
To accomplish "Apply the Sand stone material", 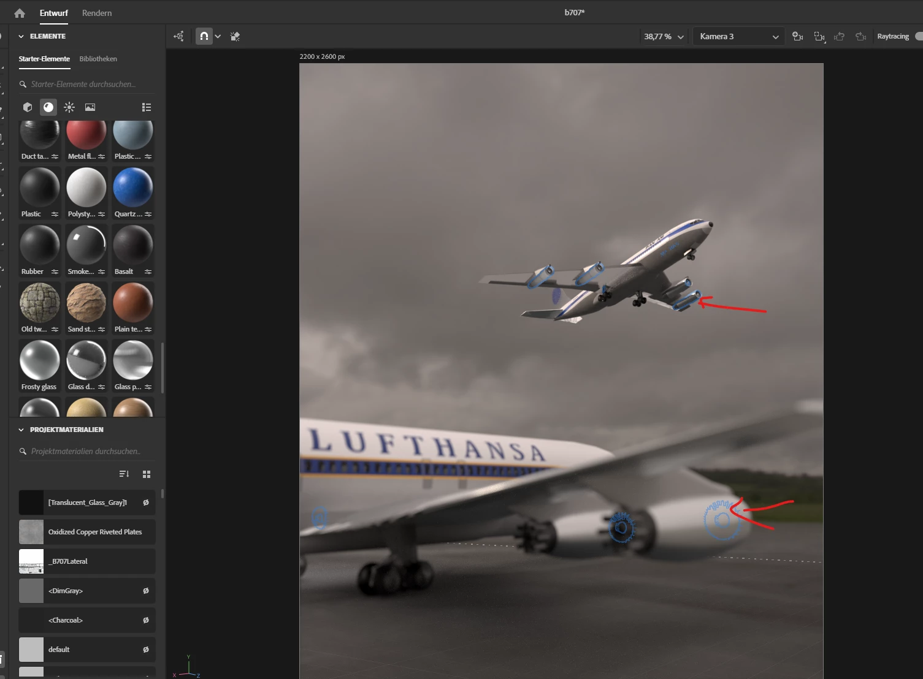I will 86,303.
